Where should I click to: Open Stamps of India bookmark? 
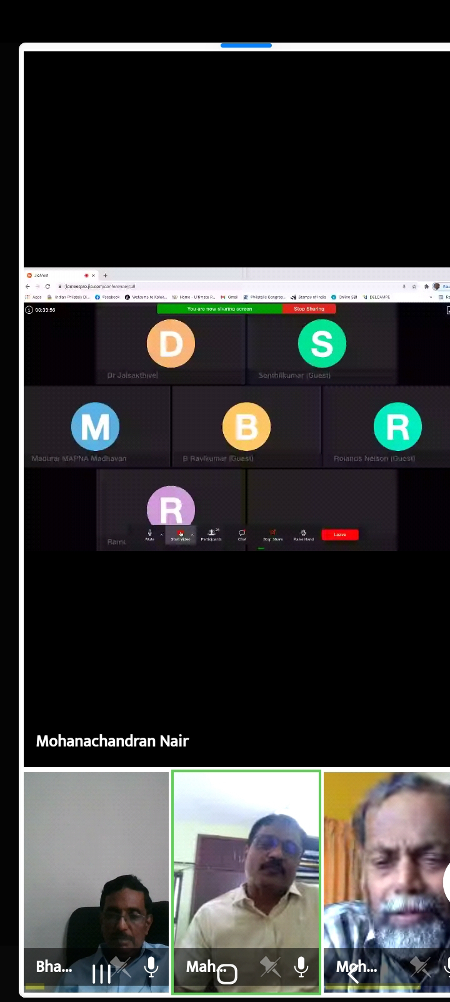pyautogui.click(x=308, y=297)
